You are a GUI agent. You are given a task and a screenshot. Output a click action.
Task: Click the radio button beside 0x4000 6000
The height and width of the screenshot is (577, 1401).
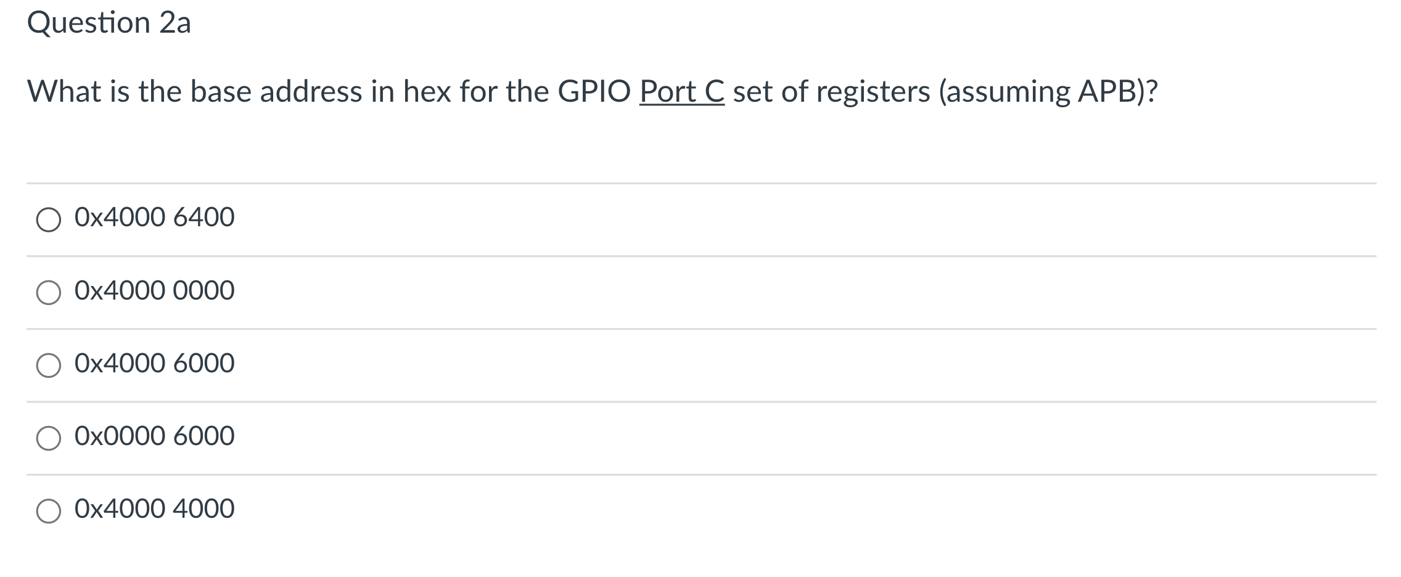[x=49, y=362]
